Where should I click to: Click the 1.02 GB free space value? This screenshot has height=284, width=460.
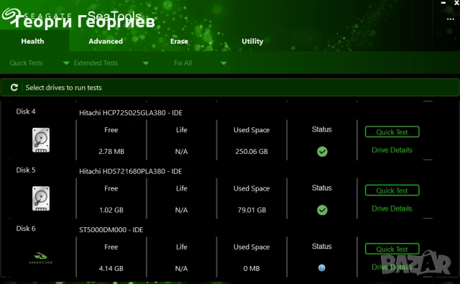[111, 210]
